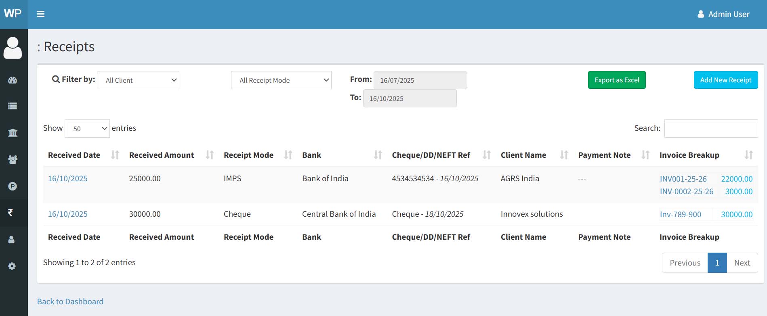
Task: Open the group users icon in sidebar
Action: [x=13, y=159]
